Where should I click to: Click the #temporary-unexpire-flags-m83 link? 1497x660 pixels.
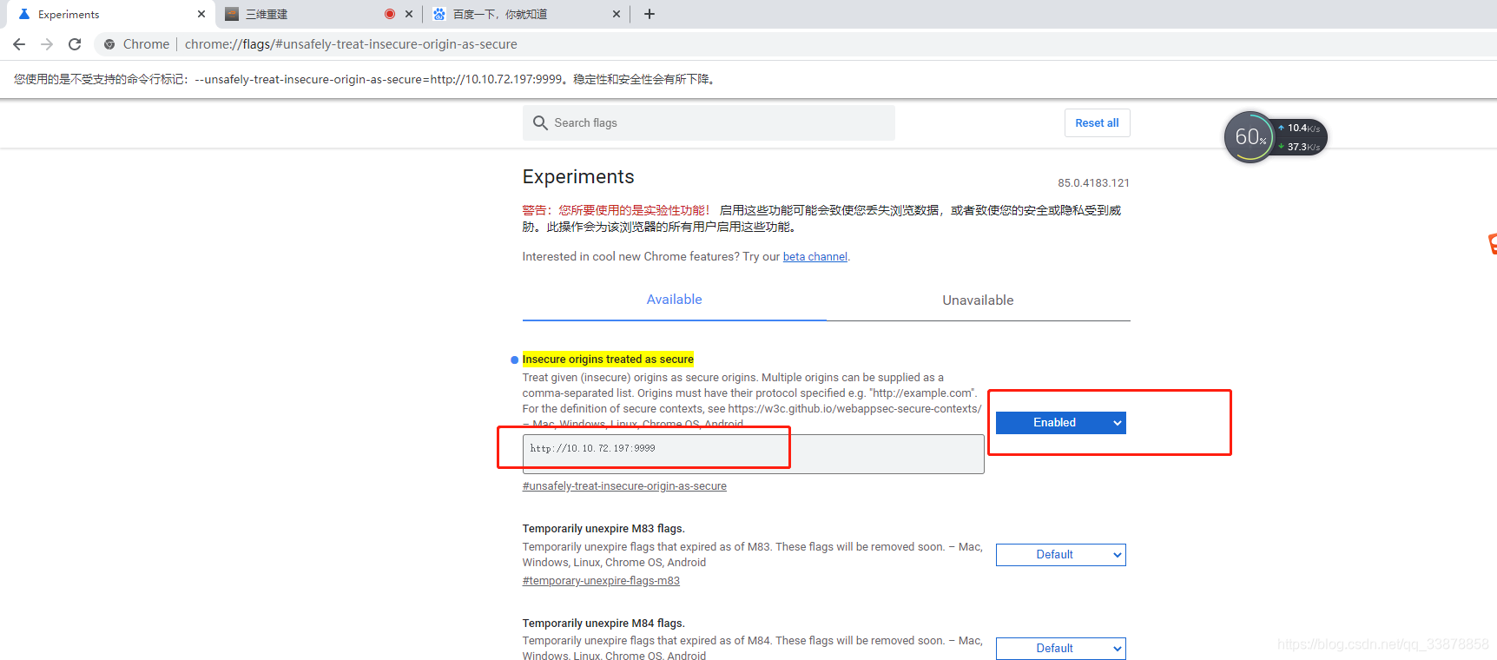pyautogui.click(x=601, y=581)
